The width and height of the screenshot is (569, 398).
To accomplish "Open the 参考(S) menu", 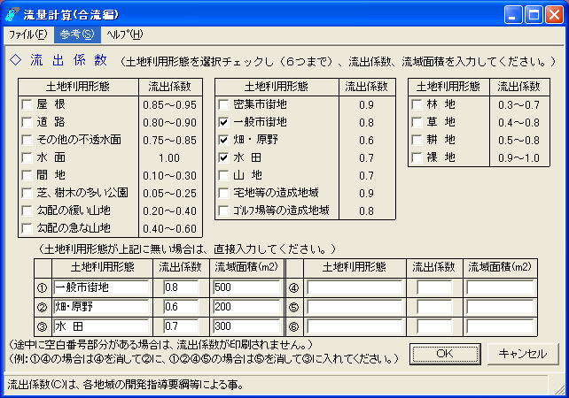I will click(x=77, y=34).
